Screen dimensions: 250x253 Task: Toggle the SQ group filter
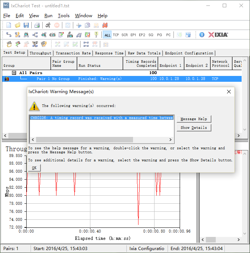click(x=151, y=35)
